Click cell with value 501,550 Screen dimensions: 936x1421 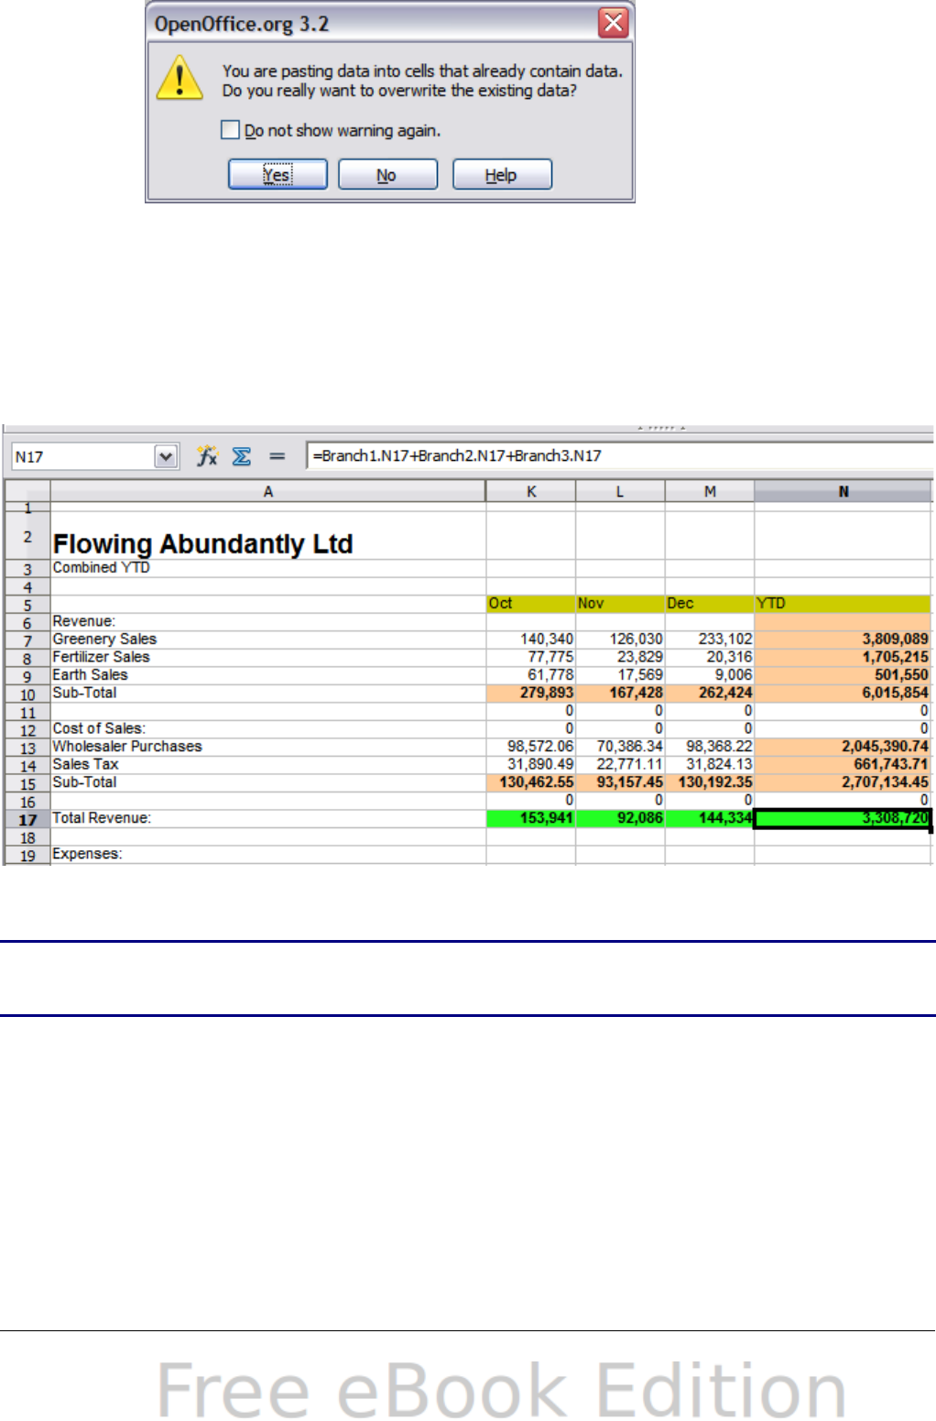coord(843,675)
